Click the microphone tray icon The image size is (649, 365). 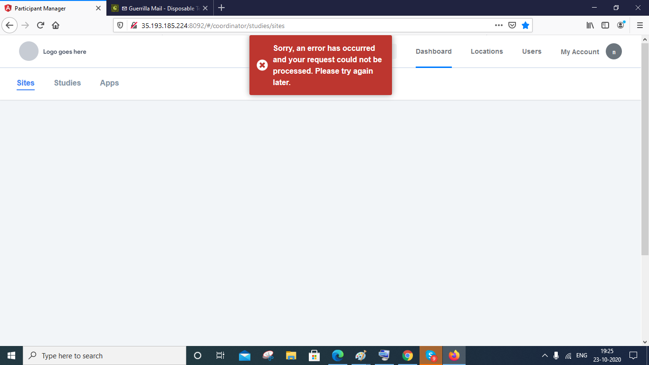pyautogui.click(x=556, y=355)
